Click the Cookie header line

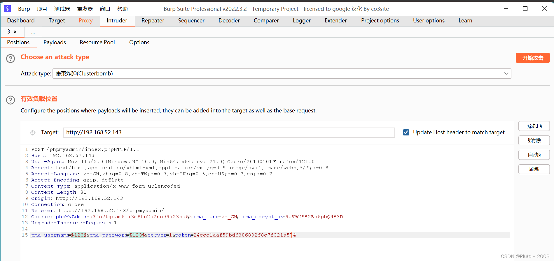point(187,217)
